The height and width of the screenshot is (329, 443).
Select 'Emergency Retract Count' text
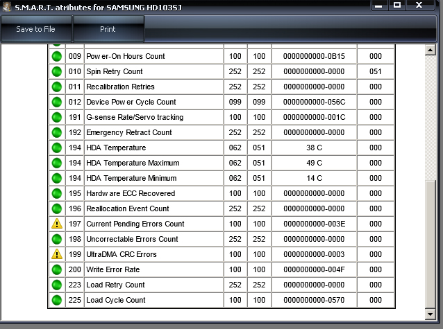(129, 132)
